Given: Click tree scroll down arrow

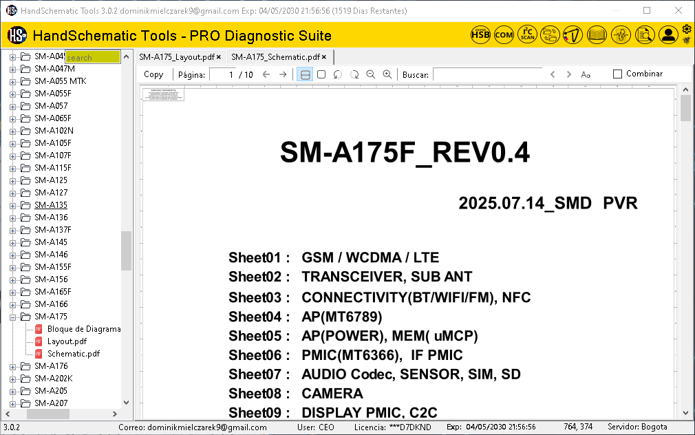Looking at the screenshot, I should [127, 403].
